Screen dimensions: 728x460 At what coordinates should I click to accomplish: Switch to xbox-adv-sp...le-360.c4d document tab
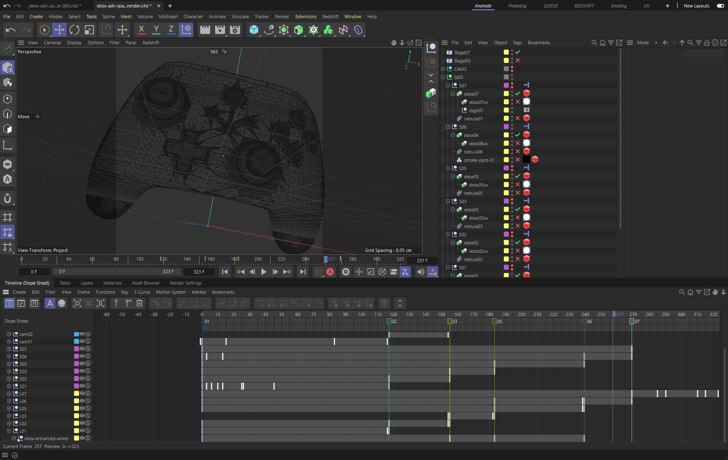tap(54, 6)
